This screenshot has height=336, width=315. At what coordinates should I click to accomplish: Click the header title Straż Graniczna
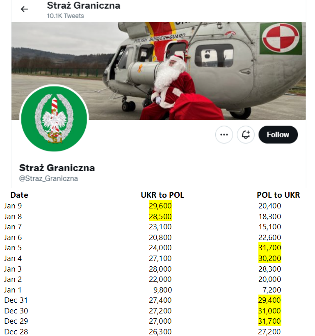83,6
